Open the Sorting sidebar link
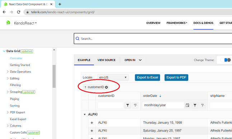The image size is (232, 139). click(x=15, y=105)
